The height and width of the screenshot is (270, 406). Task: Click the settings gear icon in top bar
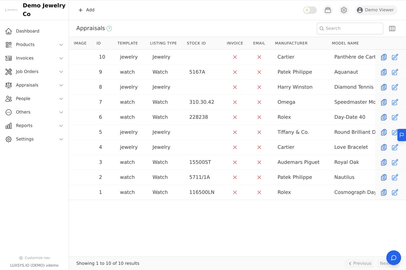point(344,10)
